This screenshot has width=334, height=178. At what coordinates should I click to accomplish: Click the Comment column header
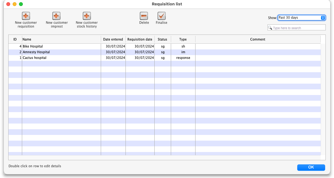(258, 39)
